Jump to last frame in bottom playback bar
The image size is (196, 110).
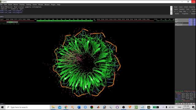pos(189,104)
